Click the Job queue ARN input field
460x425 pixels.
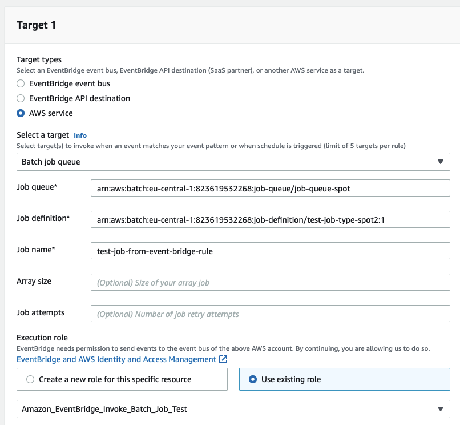(x=270, y=188)
